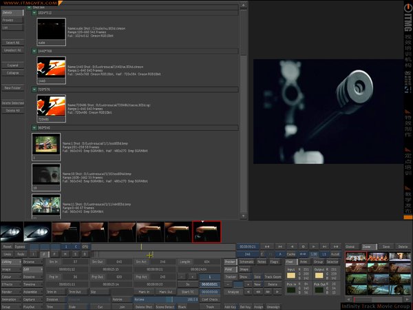Jump to first frame transport button
The height and width of the screenshot is (310, 413).
[266, 246]
